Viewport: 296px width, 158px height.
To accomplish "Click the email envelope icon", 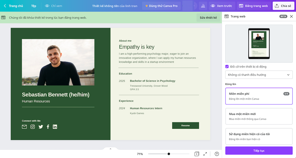I will click(24, 127).
